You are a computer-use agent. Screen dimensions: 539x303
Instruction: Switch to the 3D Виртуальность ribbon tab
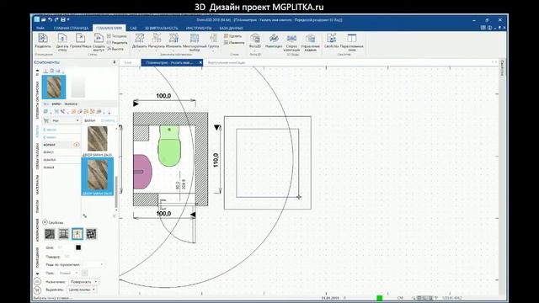[161, 28]
